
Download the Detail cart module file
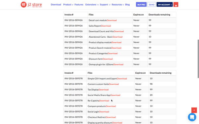[112, 20]
